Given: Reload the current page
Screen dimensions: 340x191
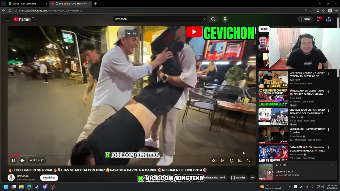Looking at the screenshot, I should click(10, 11).
